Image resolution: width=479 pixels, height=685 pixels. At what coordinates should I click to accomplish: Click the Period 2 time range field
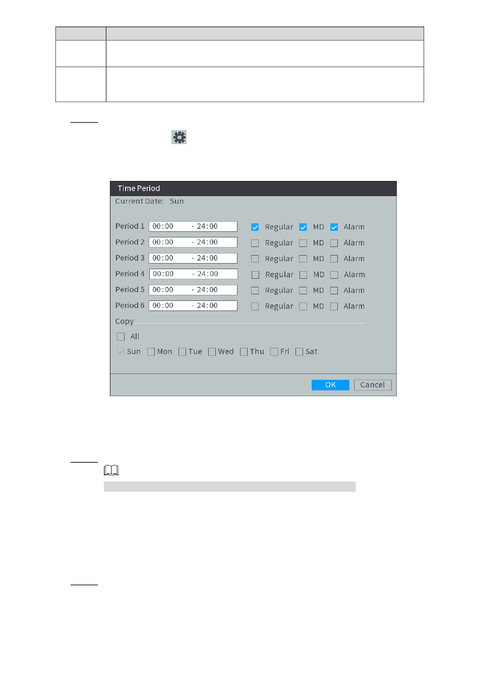[193, 242]
